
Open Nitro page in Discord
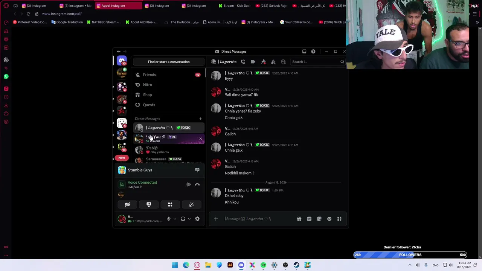click(x=168, y=85)
